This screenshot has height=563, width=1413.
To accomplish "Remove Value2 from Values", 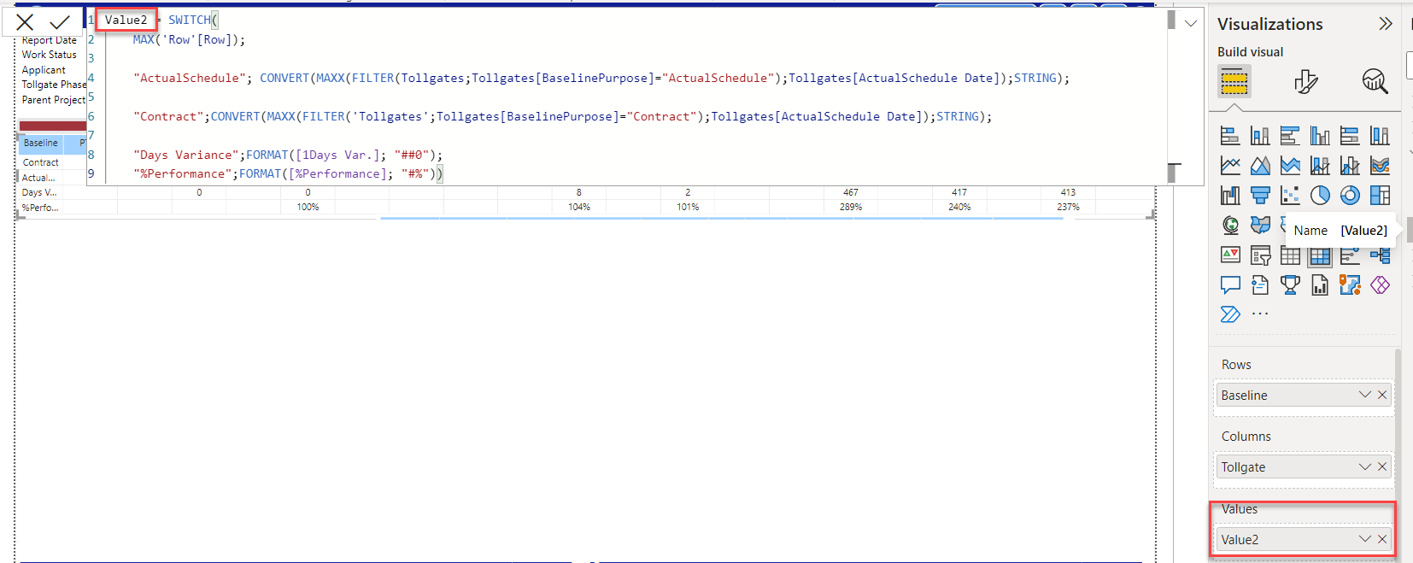I will [1382, 539].
